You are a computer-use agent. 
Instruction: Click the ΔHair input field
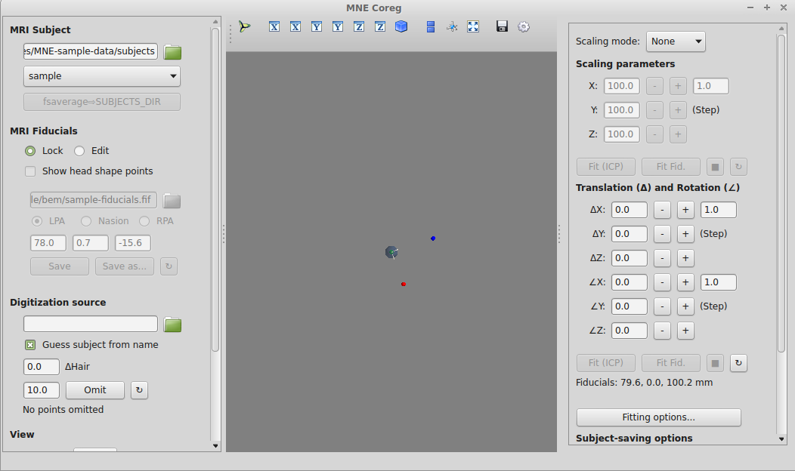[x=42, y=366]
